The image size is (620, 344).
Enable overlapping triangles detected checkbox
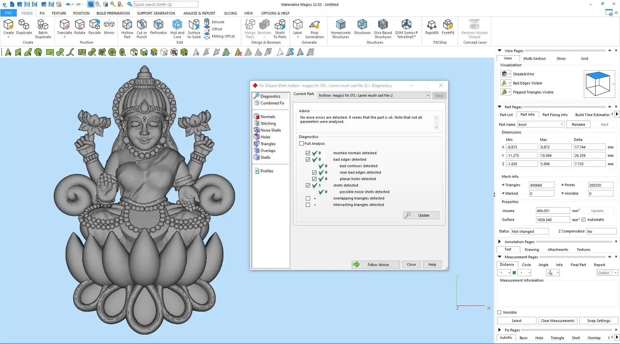pos(308,199)
